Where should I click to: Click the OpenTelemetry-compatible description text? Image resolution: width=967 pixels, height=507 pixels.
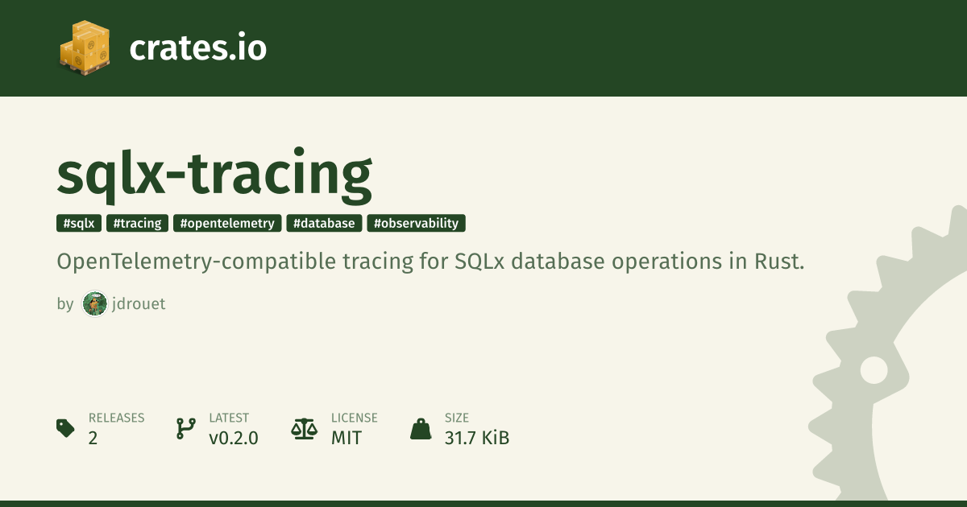430,262
